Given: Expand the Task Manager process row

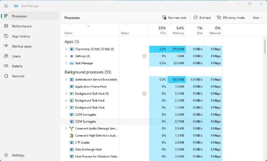Looking at the screenshot, I should click(66, 63).
